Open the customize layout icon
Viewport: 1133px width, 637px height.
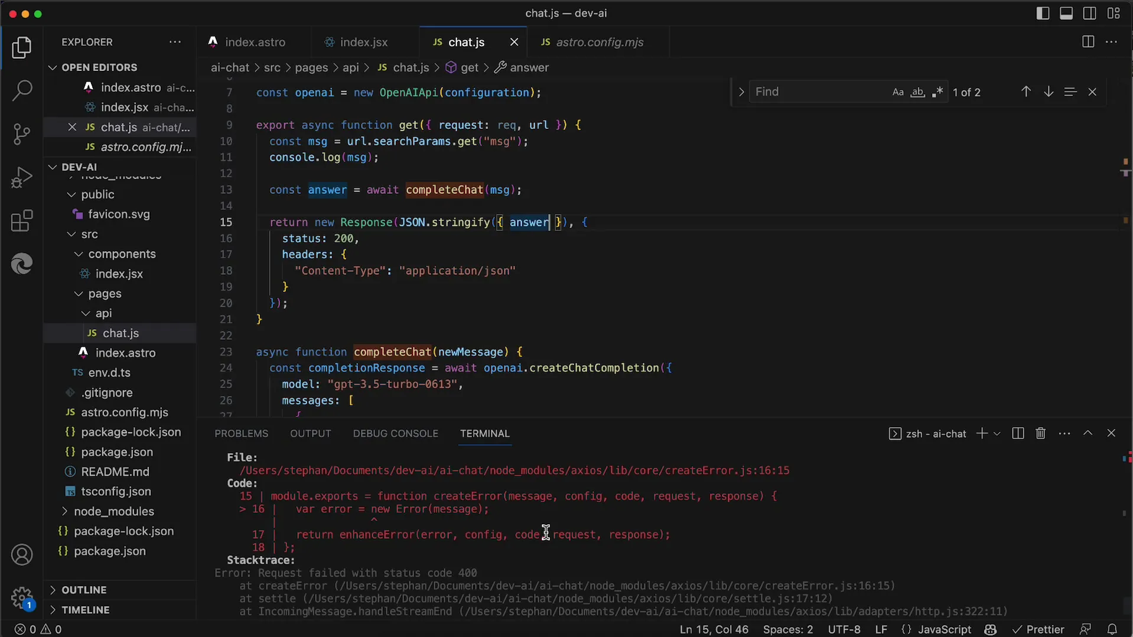[1114, 13]
